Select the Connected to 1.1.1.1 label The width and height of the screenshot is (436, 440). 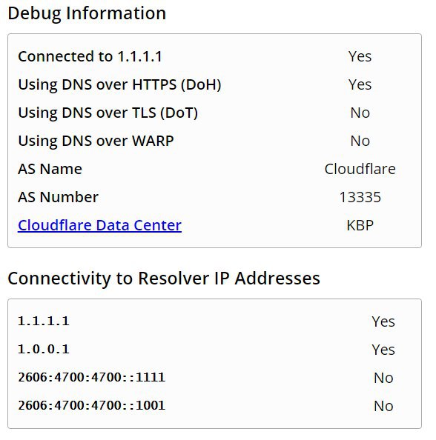pos(90,56)
